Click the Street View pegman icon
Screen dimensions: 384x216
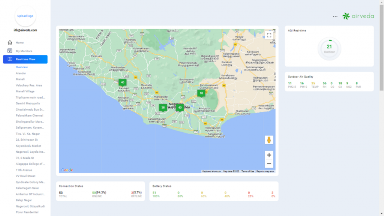[x=268, y=140]
